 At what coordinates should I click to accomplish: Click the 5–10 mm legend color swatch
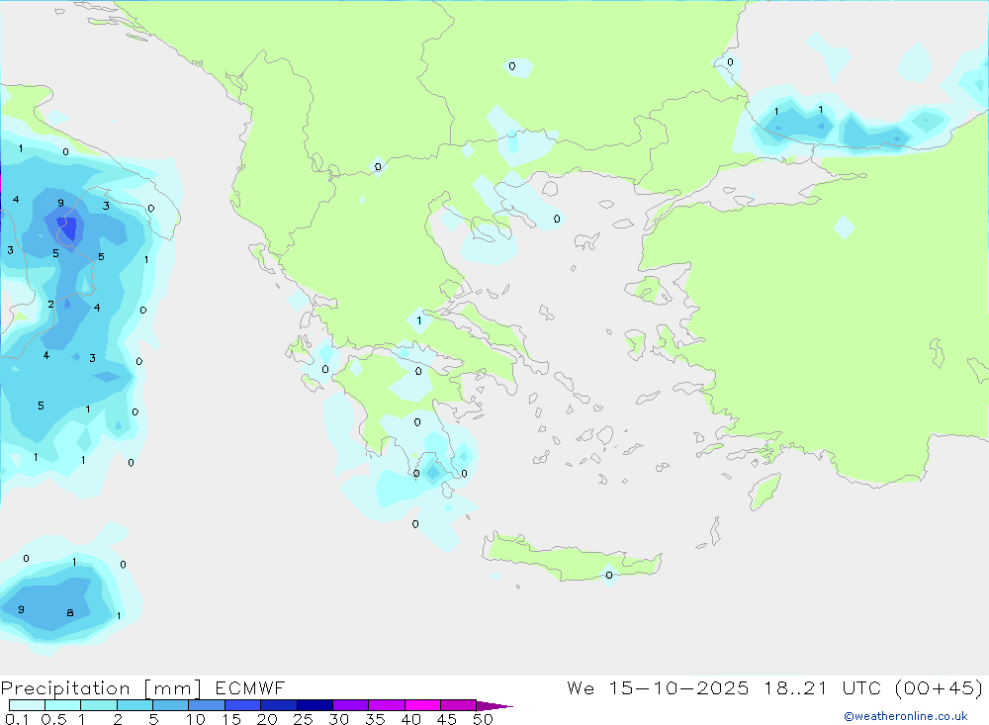tap(171, 705)
